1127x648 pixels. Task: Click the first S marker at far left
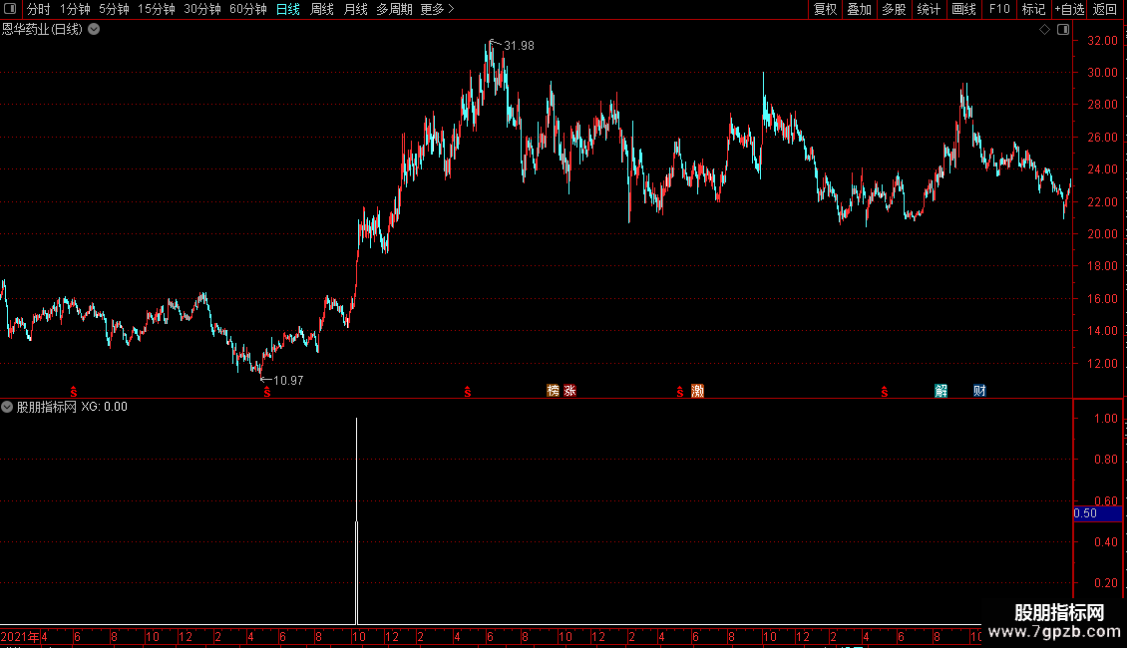coord(74,392)
